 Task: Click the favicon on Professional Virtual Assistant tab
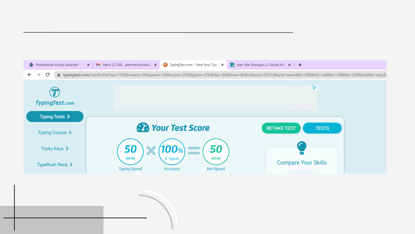pos(31,65)
